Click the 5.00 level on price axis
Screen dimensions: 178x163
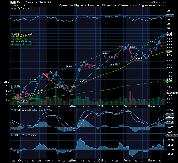click(170, 68)
